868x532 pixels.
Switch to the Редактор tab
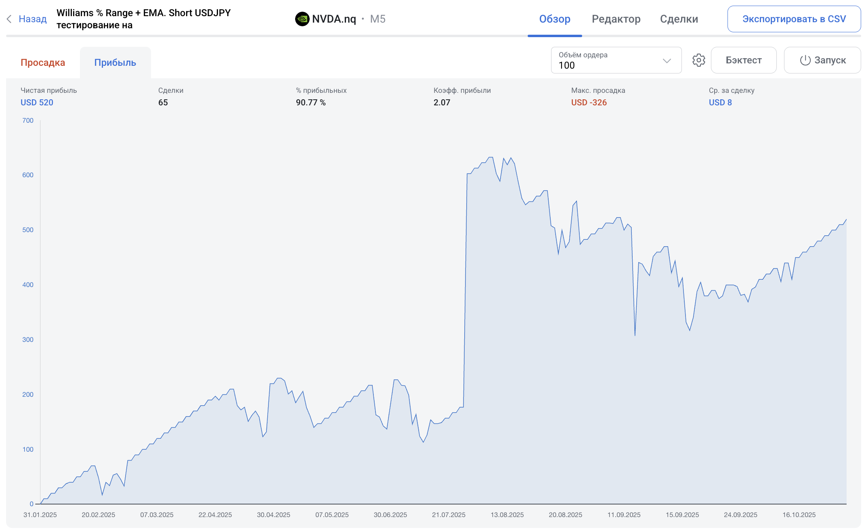[616, 19]
